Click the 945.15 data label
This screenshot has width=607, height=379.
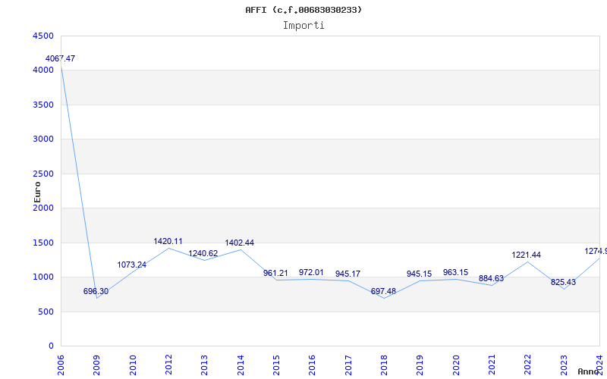click(x=420, y=274)
